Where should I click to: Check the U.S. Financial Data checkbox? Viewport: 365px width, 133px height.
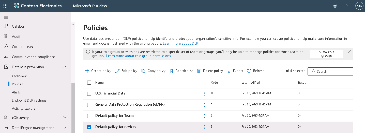89,94
